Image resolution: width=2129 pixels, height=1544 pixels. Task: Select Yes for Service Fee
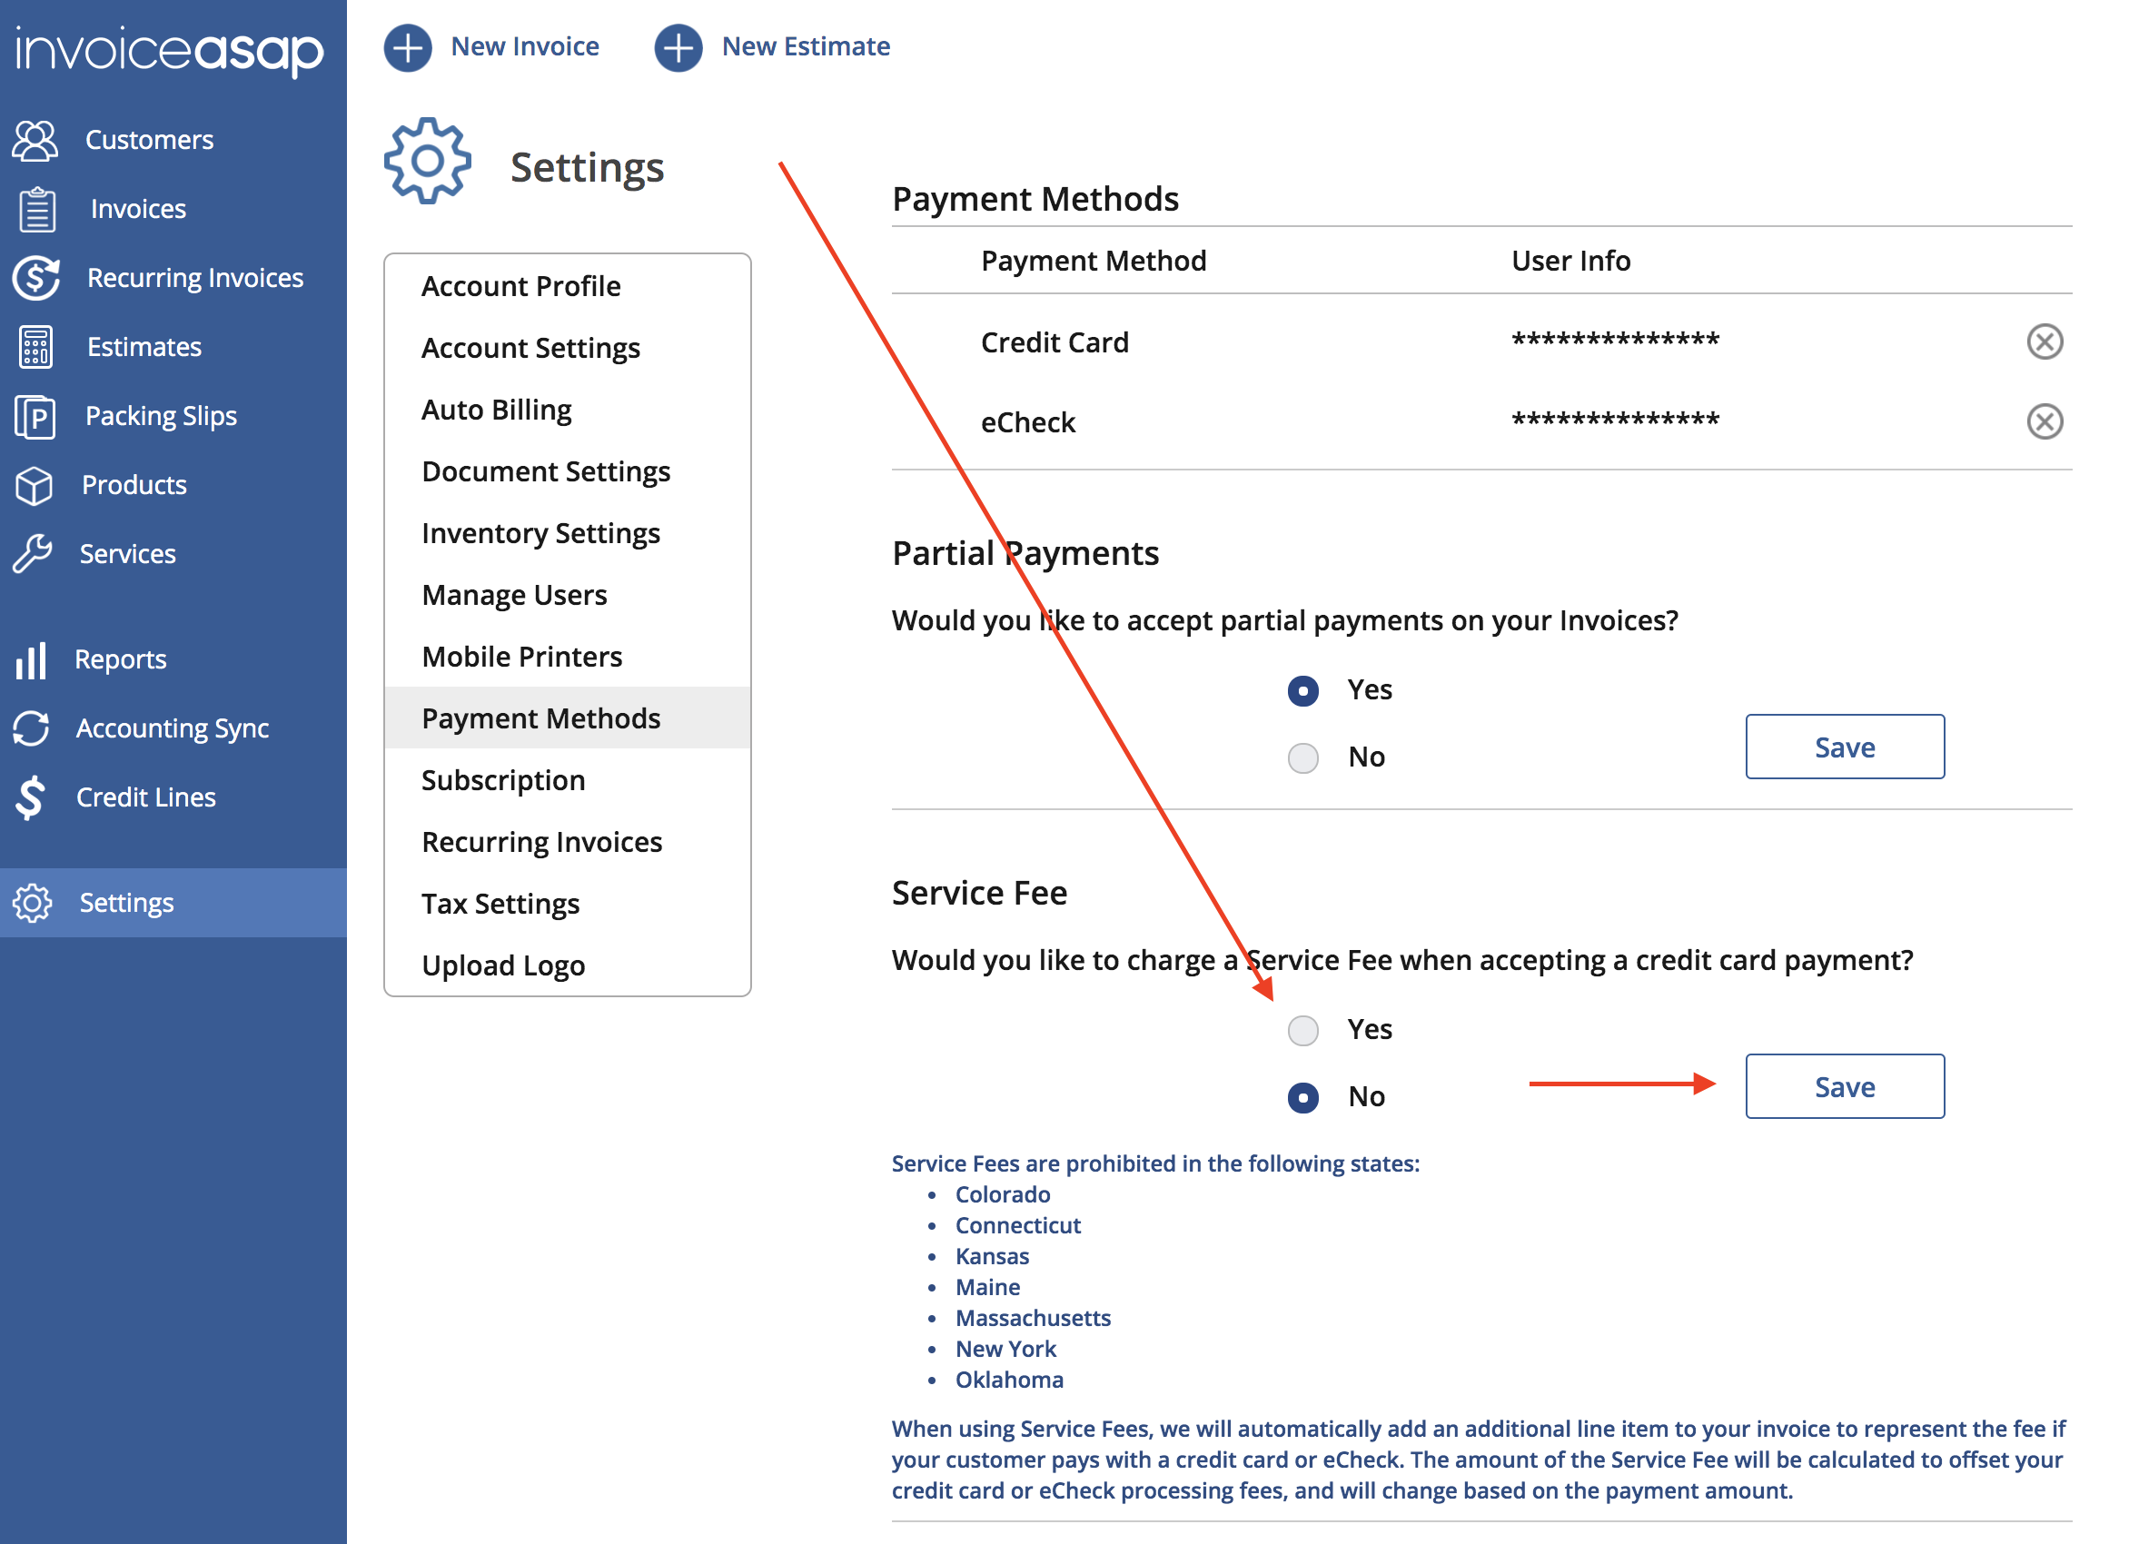[1302, 1031]
